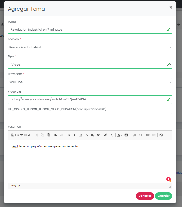This screenshot has height=207, width=182.
Task: Click the paste clipboard icon
Action: 48,135
